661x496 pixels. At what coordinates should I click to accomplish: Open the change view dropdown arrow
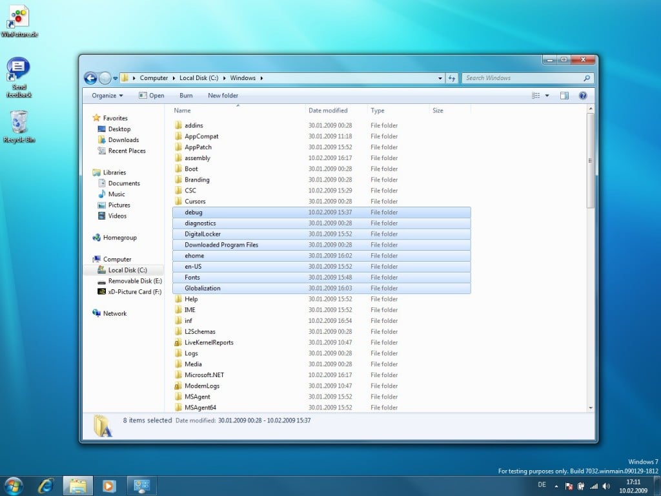[x=547, y=96]
